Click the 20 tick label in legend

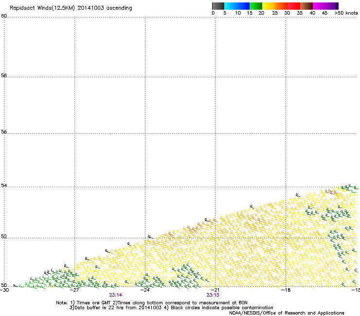click(261, 13)
